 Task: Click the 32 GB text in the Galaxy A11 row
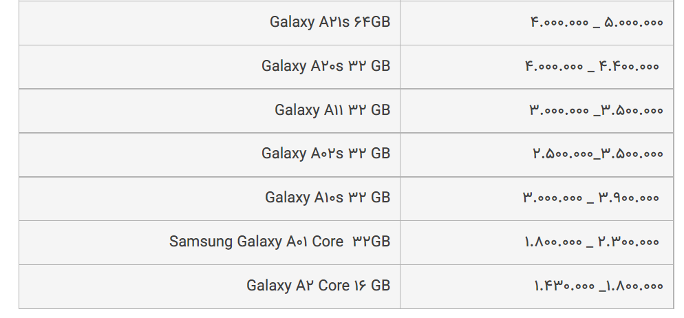(x=369, y=110)
